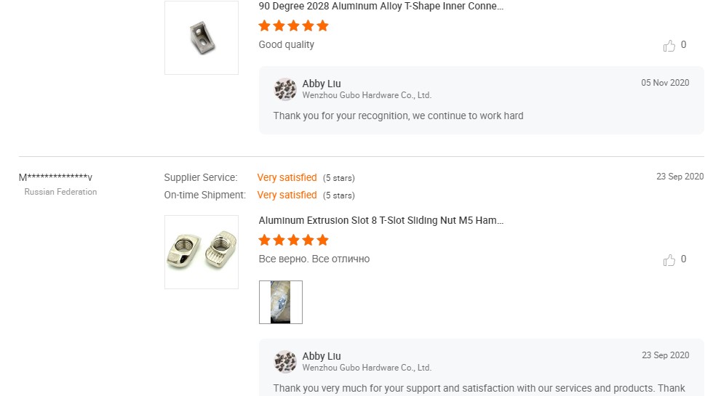Click the five-star rating under the 90 Degree connector title
The width and height of the screenshot is (705, 396).
294,26
